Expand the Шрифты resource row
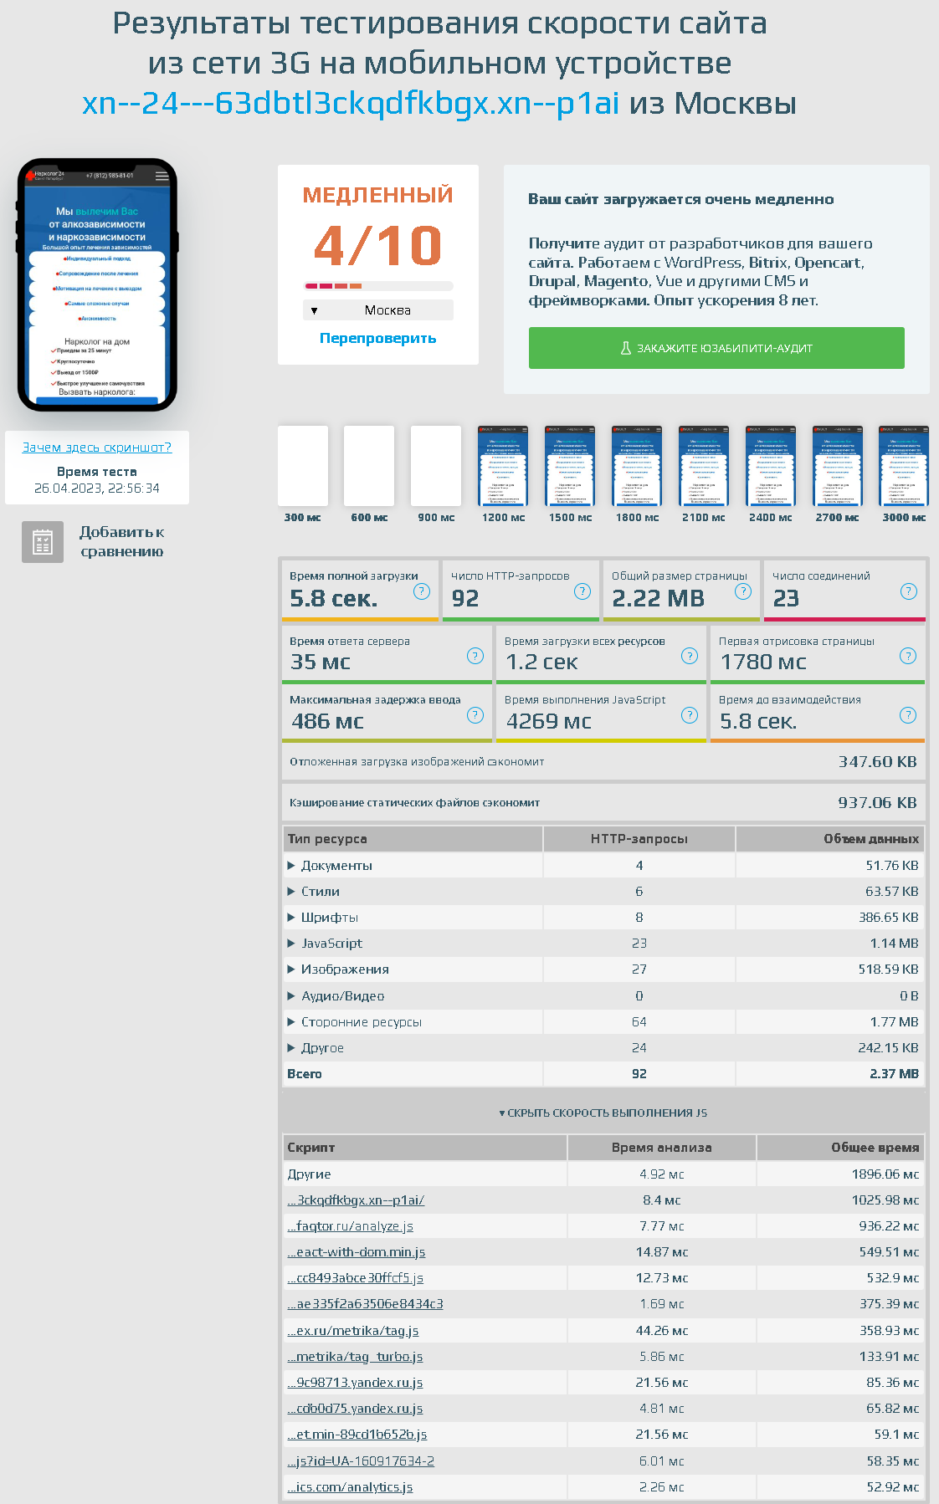The width and height of the screenshot is (939, 1504). [x=291, y=918]
